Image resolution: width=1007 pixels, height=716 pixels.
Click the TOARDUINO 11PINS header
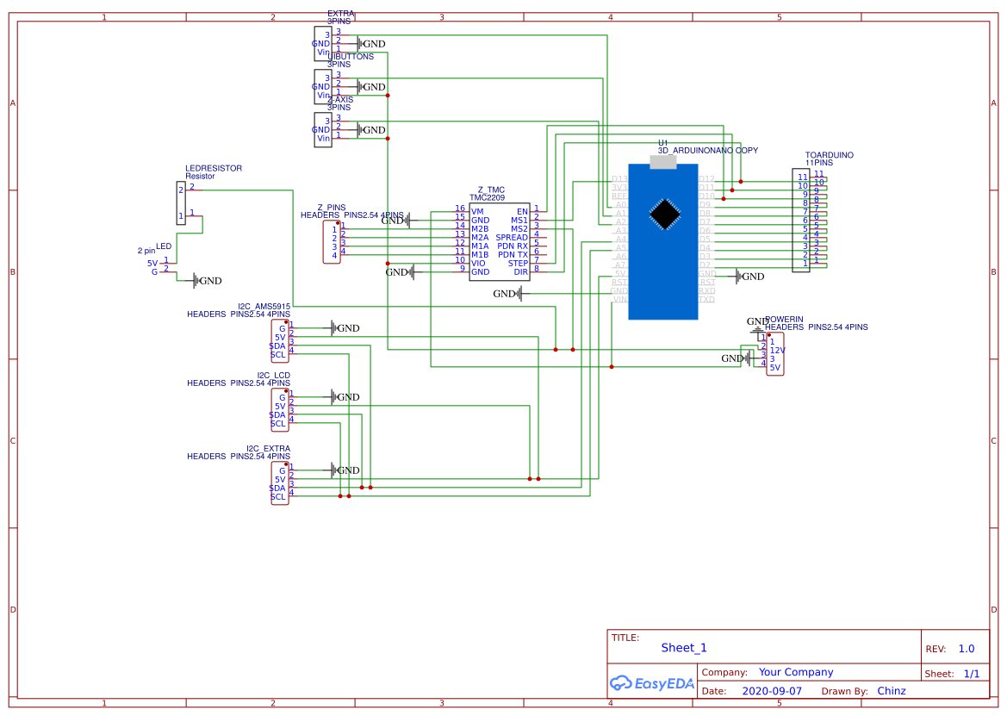[x=799, y=220]
